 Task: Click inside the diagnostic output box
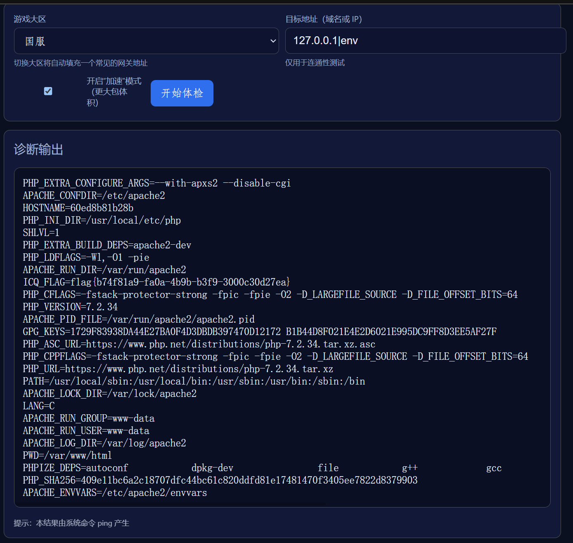(282, 338)
